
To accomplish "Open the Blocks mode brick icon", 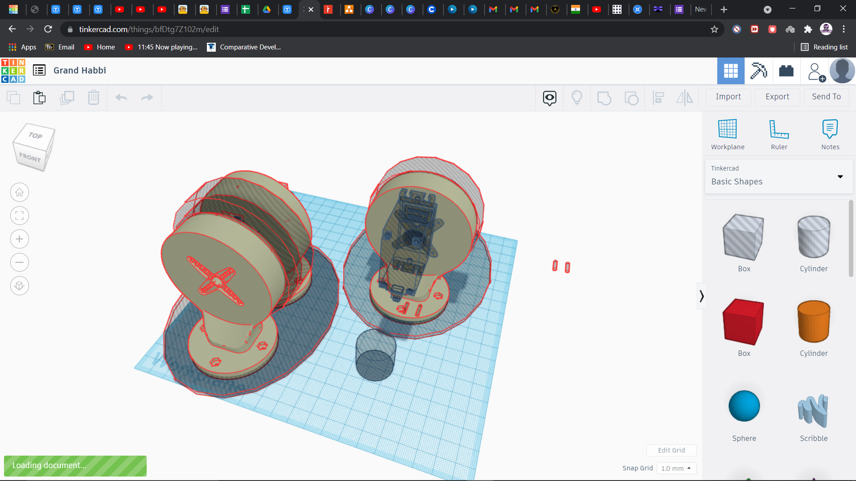I will (786, 71).
